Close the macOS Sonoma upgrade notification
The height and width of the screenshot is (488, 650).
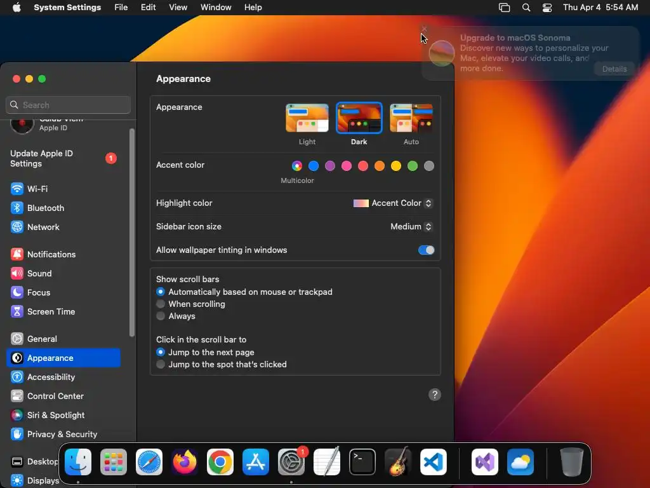(424, 29)
